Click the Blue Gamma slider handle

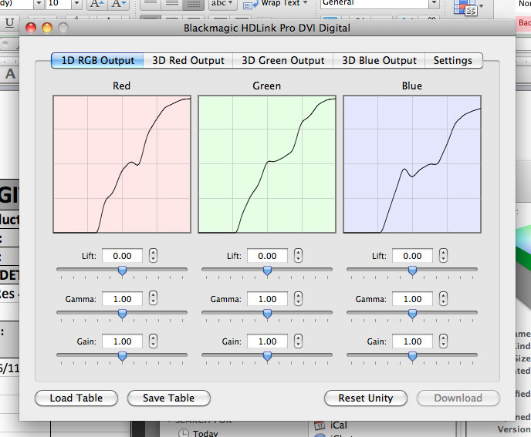412,314
